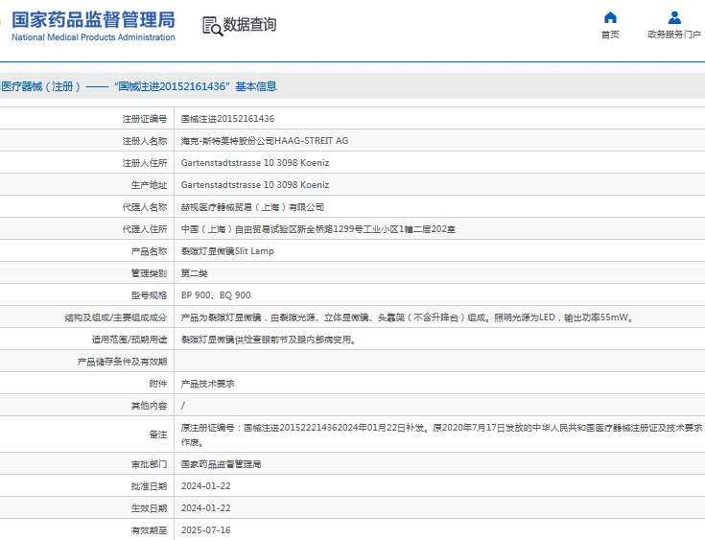The image size is (705, 540).
Task: Click the 注册人住所 label
Action: [x=144, y=163]
